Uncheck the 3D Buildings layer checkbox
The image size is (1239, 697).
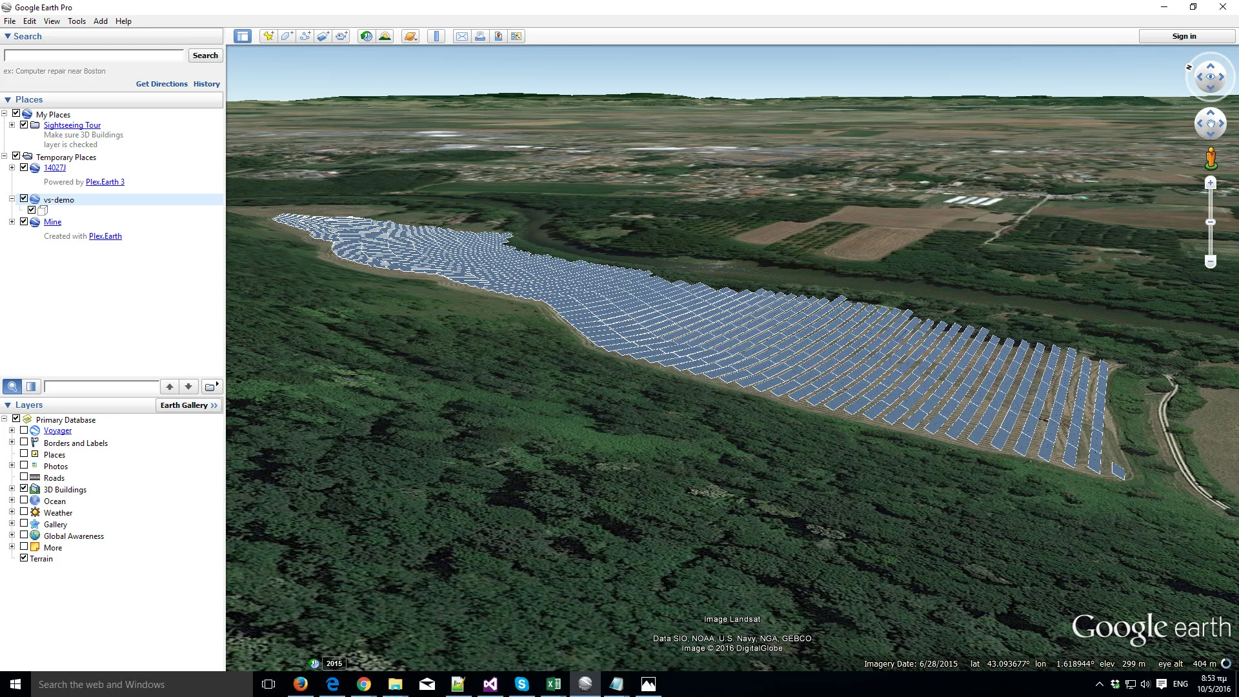(24, 489)
